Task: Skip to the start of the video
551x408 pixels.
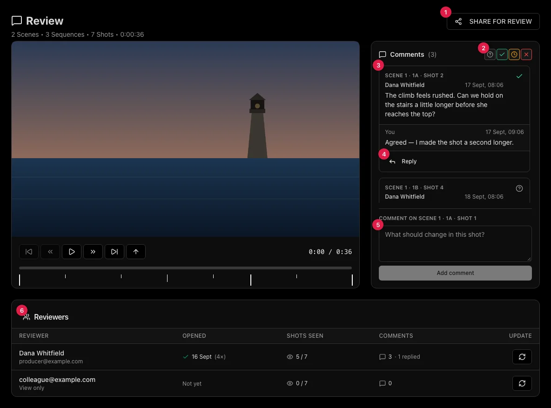Action: (x=29, y=252)
